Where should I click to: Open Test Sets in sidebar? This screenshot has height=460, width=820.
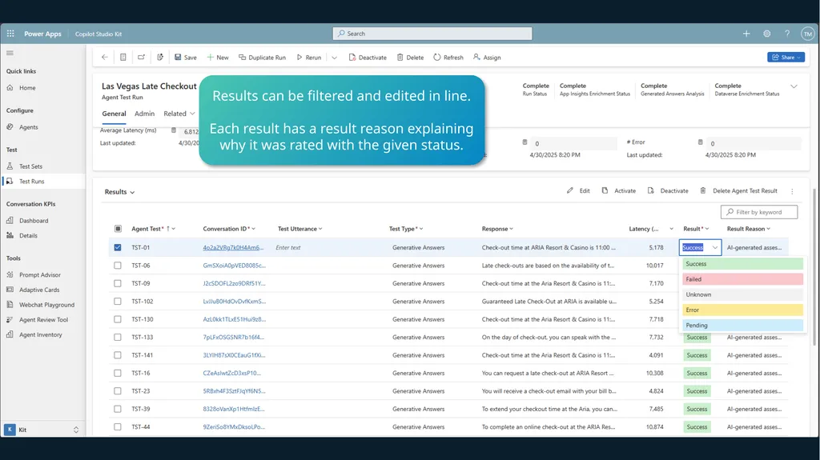coord(30,166)
